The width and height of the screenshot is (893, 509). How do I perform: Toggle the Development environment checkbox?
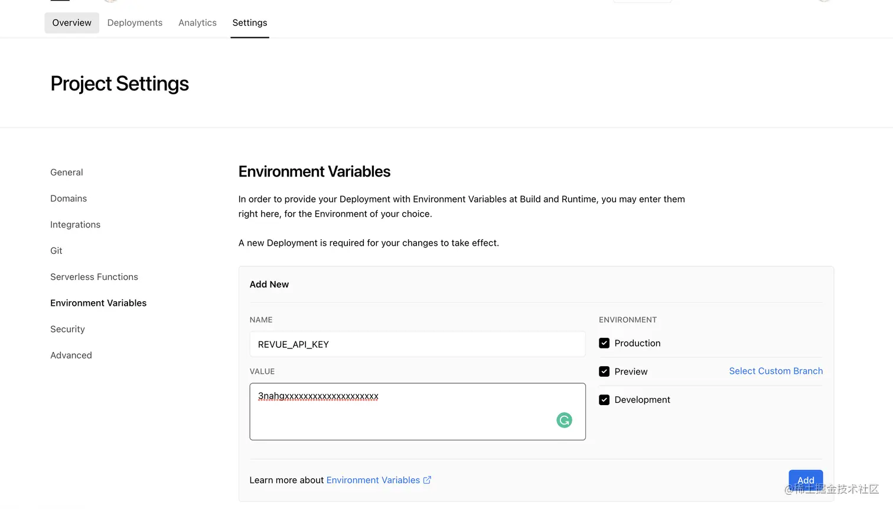(x=604, y=400)
